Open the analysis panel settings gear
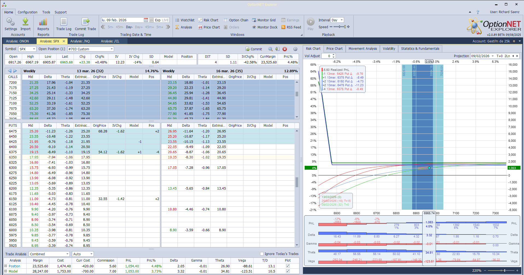Screen dimensions: 524x275 (x=295, y=49)
